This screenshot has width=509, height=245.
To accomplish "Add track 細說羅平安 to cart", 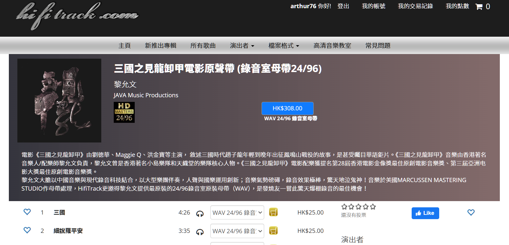I will coord(273,231).
